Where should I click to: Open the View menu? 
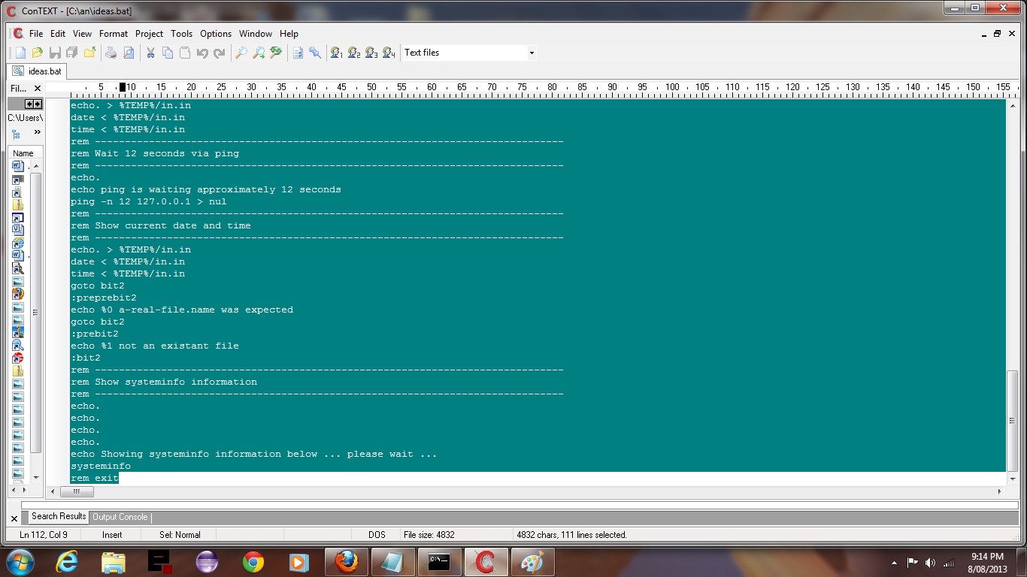coord(82,34)
